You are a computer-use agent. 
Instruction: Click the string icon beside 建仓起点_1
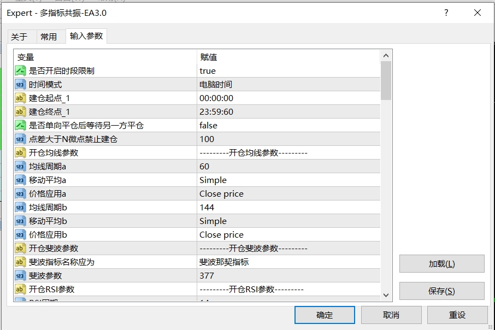click(20, 98)
